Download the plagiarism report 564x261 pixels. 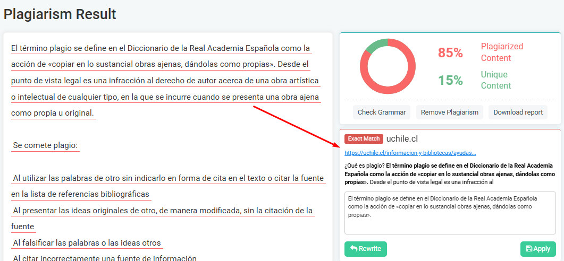click(518, 112)
